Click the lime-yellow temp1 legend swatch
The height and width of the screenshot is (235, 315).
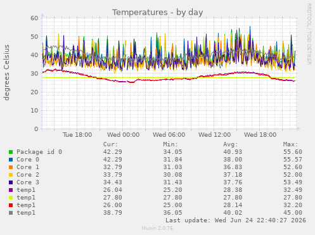pos(11,198)
